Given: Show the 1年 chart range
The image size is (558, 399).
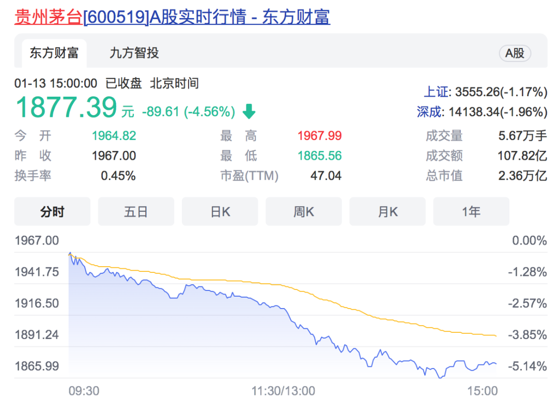Looking at the screenshot, I should pos(471,212).
